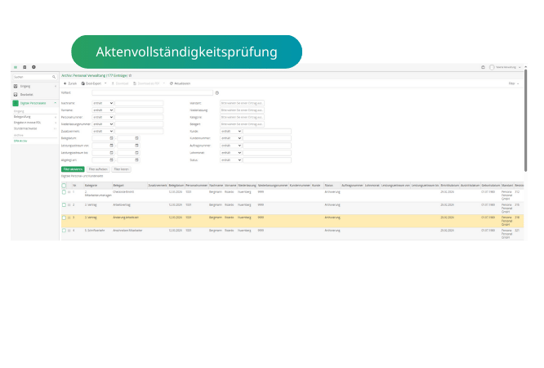Open the Eingang sidebar menu item
This screenshot has height=368, width=544.
(34, 86)
